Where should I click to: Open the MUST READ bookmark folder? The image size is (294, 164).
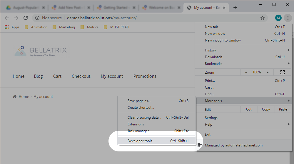tap(116, 27)
